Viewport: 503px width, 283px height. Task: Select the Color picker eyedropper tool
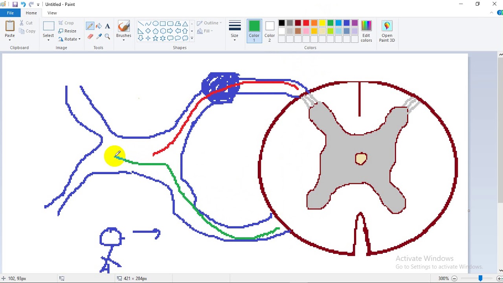pos(99,37)
